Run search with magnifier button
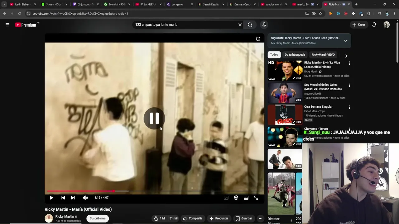This screenshot has height=224, width=399. (250, 25)
